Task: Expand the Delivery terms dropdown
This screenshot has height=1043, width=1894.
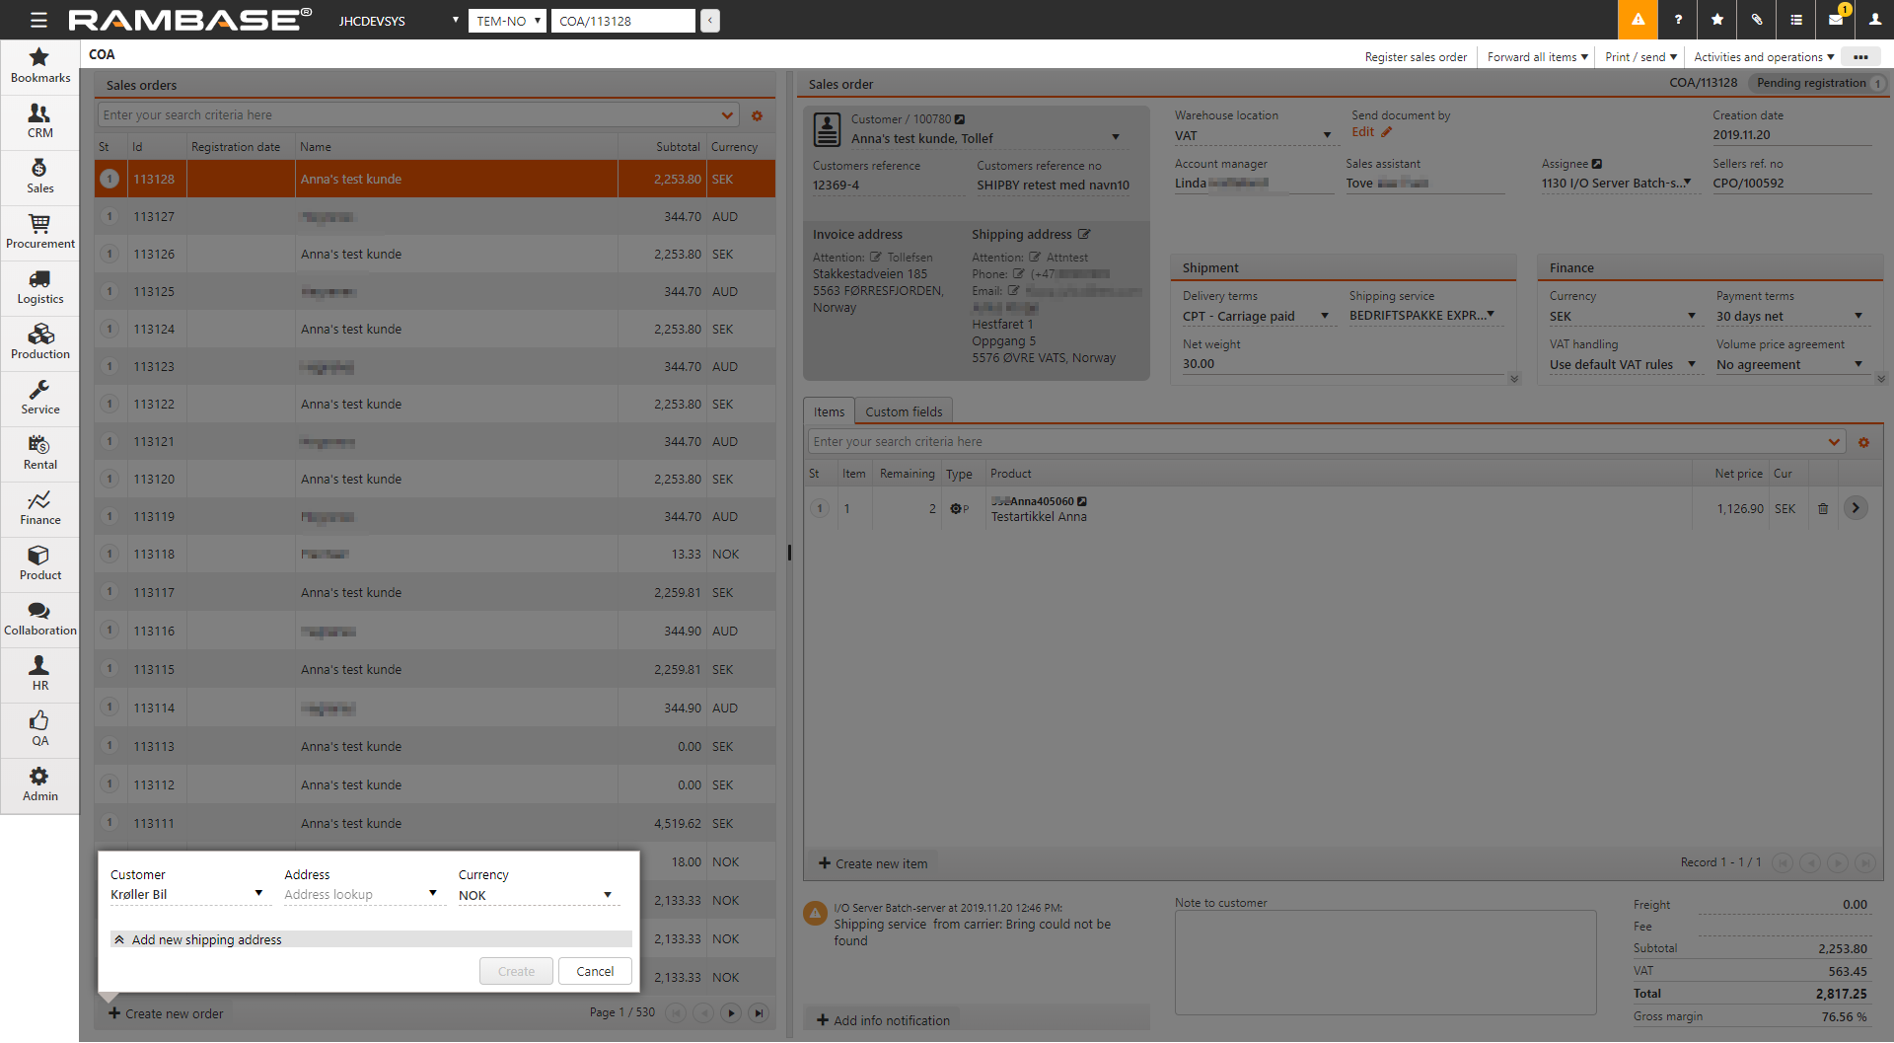Action: 1324,317
